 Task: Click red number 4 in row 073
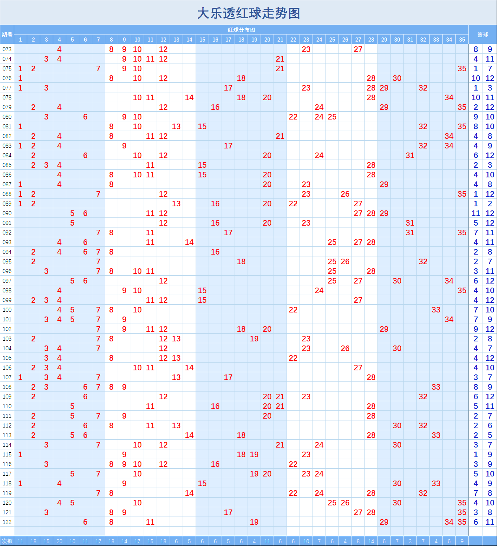click(x=59, y=49)
